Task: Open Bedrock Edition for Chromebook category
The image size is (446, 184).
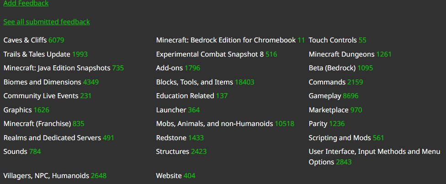Action: [x=226, y=40]
